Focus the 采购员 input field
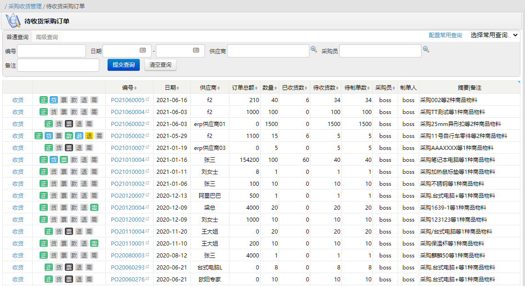This screenshot has height=286, width=525. click(380, 51)
